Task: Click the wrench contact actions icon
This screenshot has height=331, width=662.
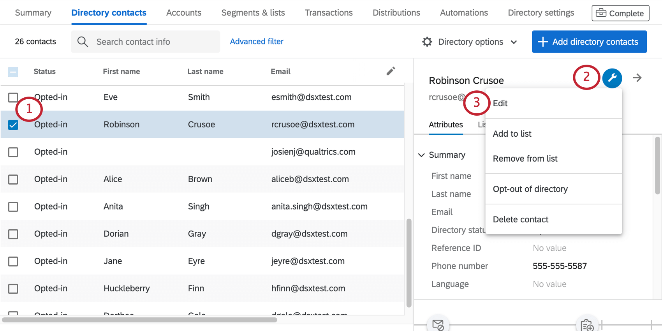Action: pyautogui.click(x=612, y=78)
